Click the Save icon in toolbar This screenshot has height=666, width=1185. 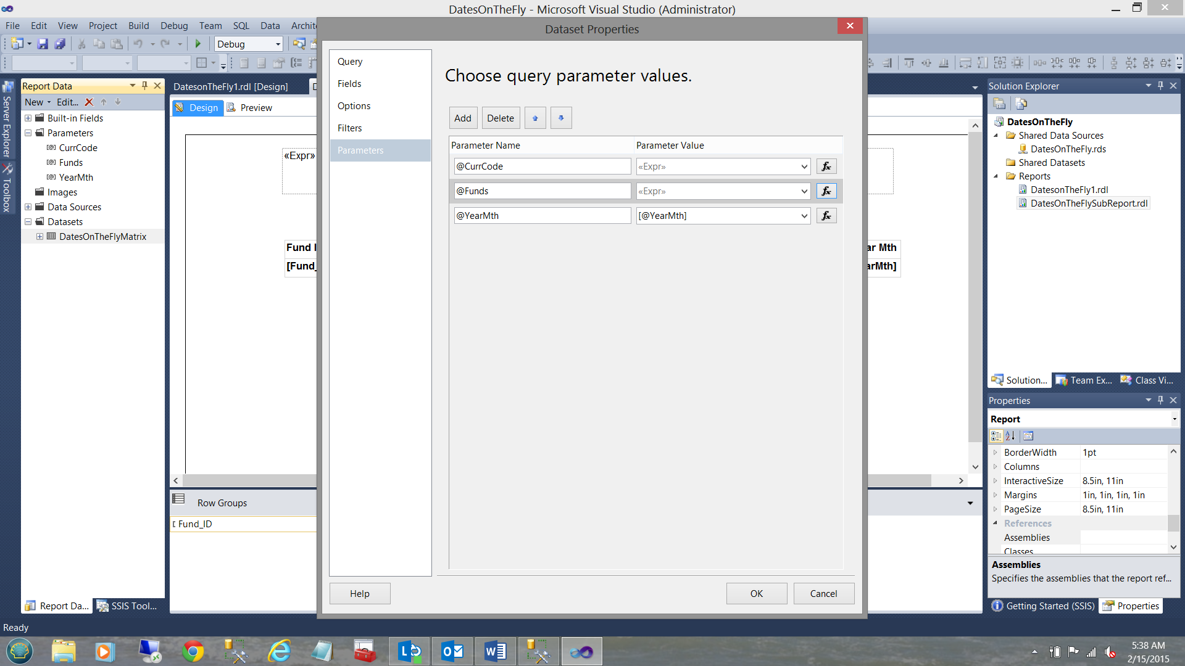click(43, 44)
